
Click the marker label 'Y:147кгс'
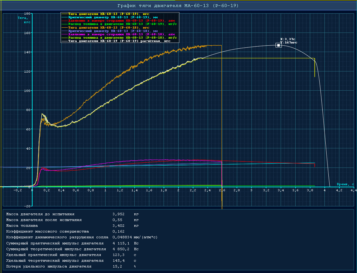[x=289, y=43]
